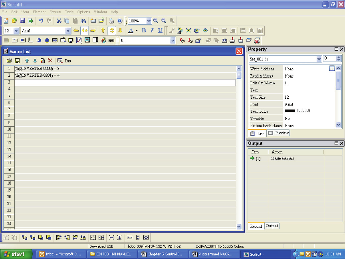This screenshot has height=259, width=345.
Task: Click the Find binoculars icon
Action: click(x=83, y=21)
